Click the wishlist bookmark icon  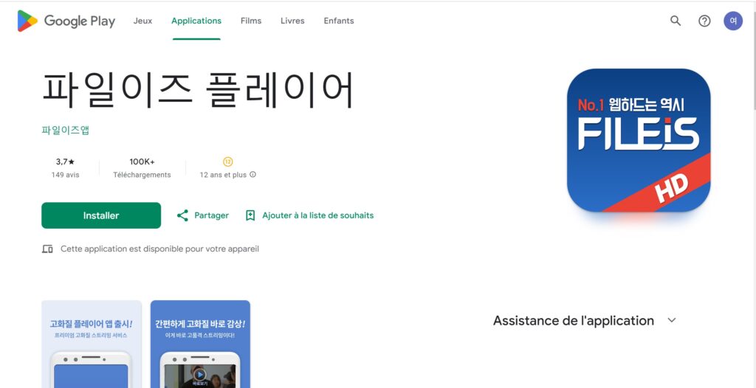[x=250, y=215]
